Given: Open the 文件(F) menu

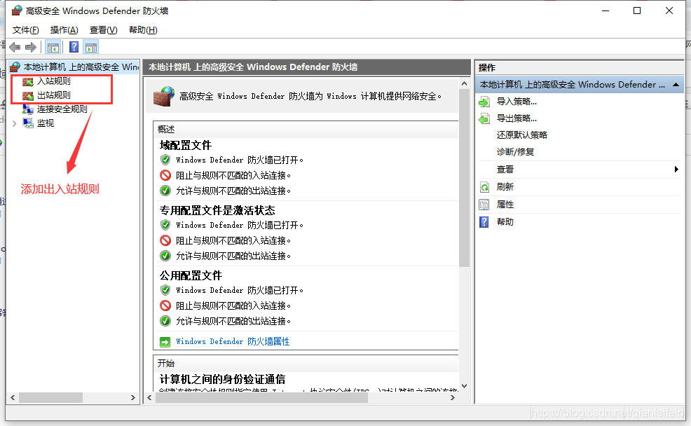Looking at the screenshot, I should tap(25, 30).
